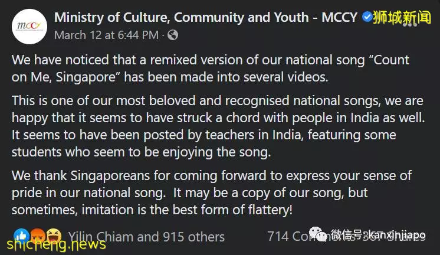
Task: View reactions from Yilin Chiam and 915 others
Action: [x=146, y=237]
